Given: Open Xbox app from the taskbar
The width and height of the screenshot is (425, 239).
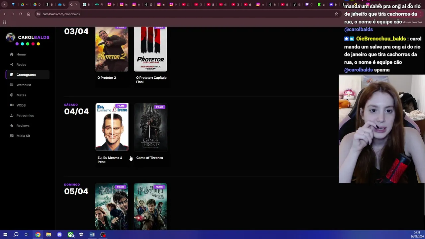Looking at the screenshot, I should coord(70,235).
